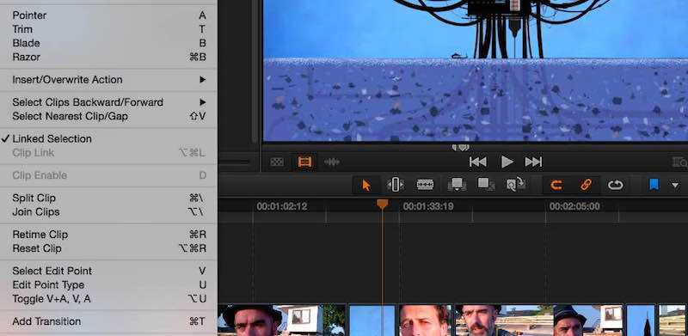Select the clip showing the white trailer

tap(282, 321)
